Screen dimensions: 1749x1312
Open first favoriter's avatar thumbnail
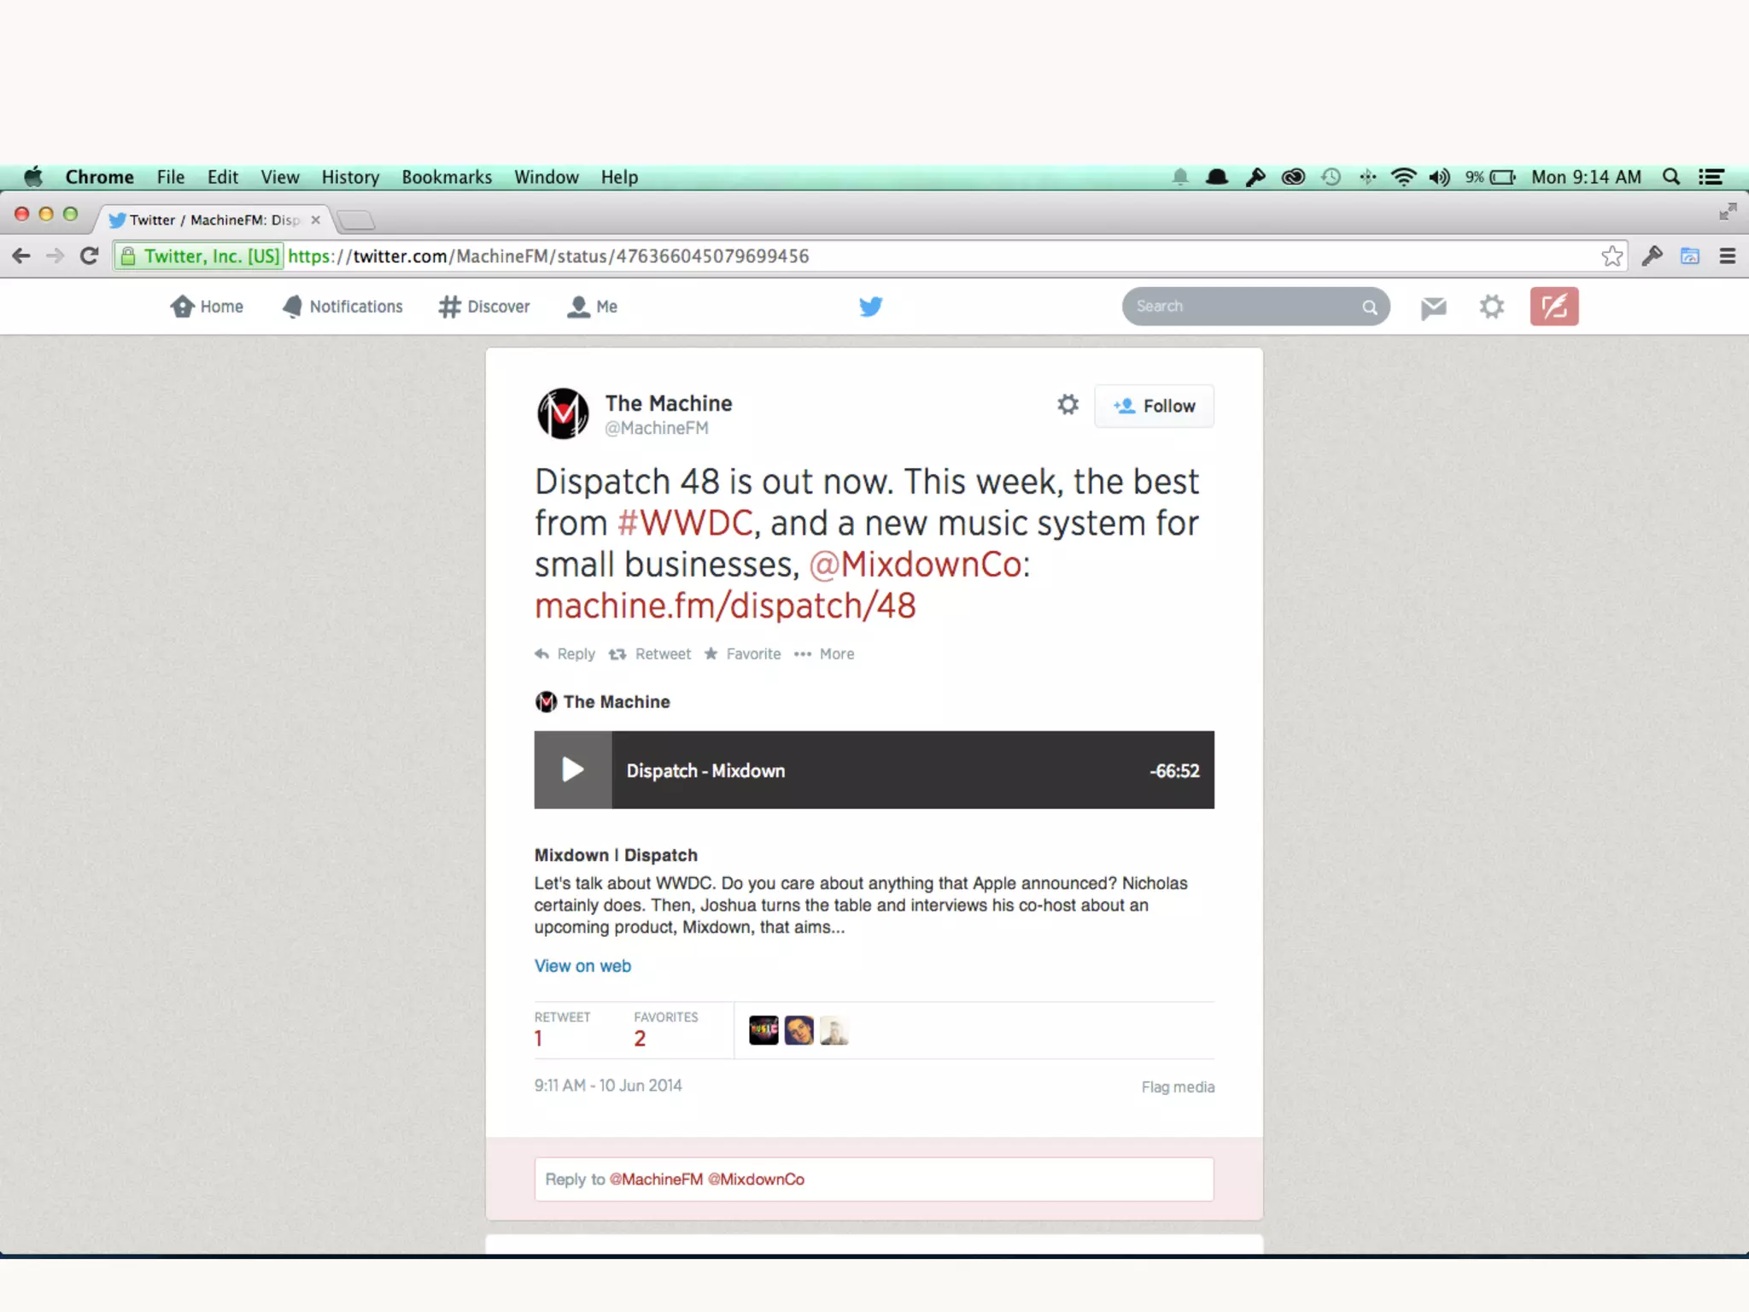[763, 1031]
